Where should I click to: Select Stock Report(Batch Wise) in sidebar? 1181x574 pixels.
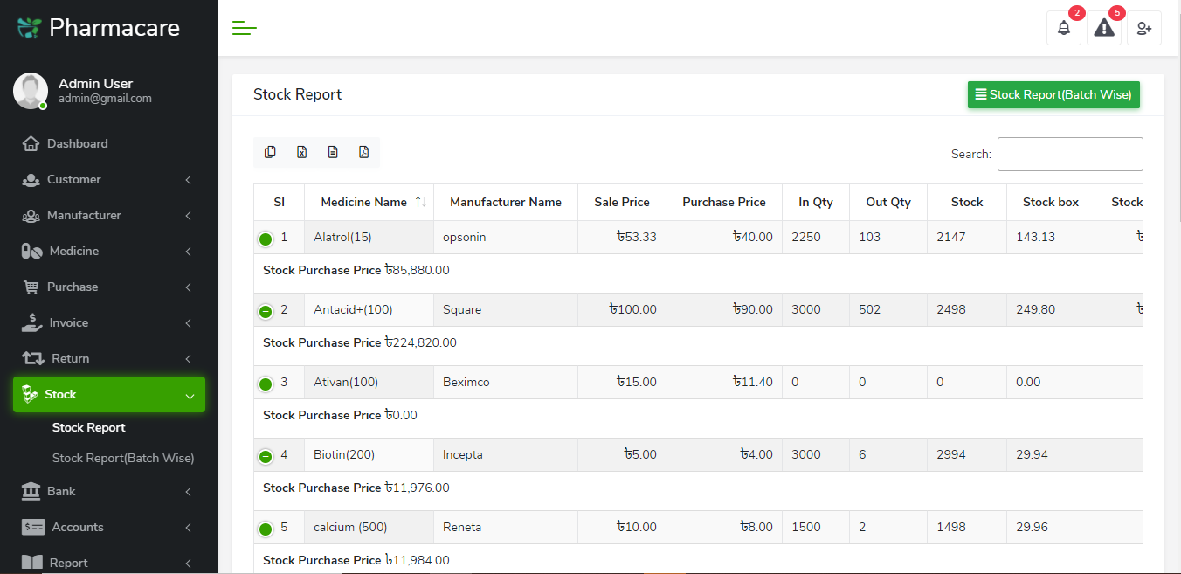point(123,458)
